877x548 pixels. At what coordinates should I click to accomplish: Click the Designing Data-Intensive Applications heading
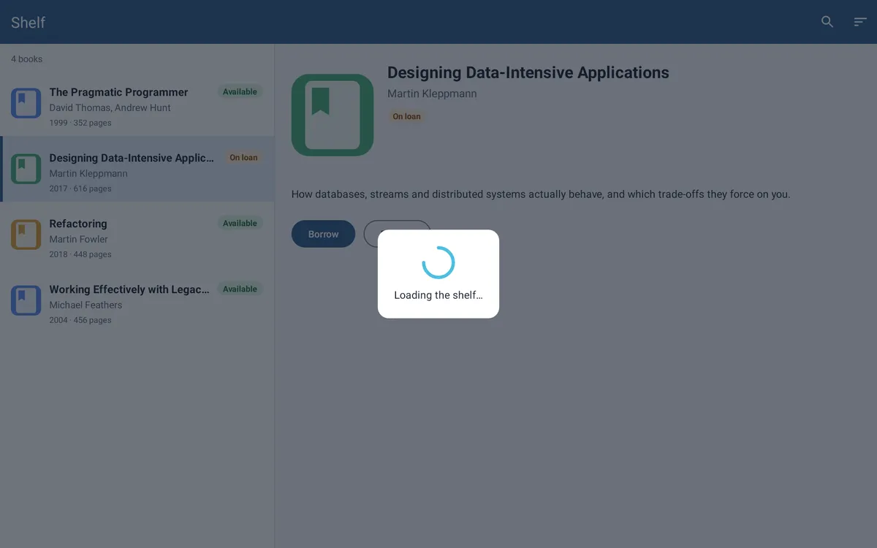pos(528,73)
